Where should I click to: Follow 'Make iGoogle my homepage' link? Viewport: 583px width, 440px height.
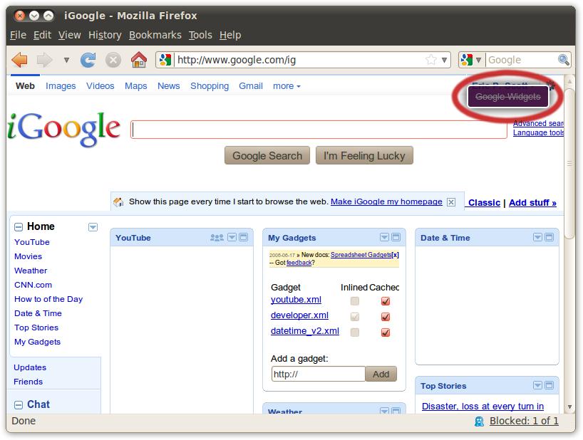[386, 201]
